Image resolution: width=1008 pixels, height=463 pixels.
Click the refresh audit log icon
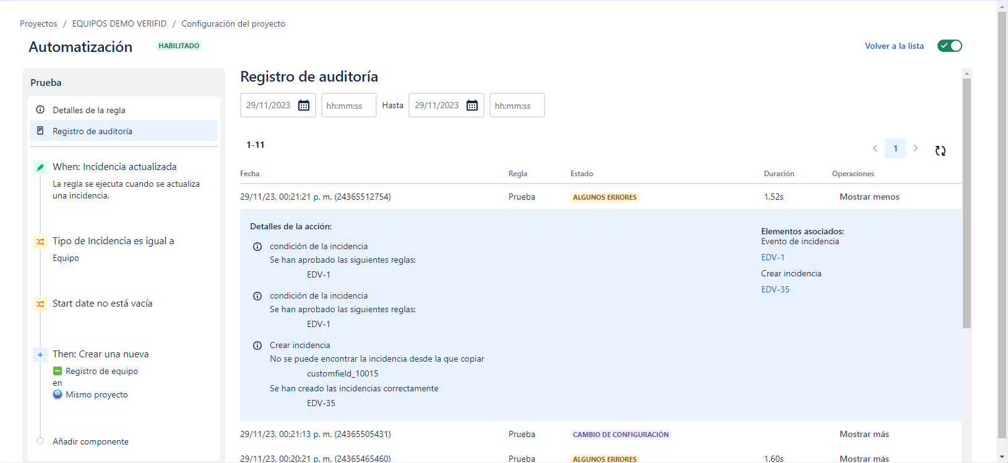point(941,151)
